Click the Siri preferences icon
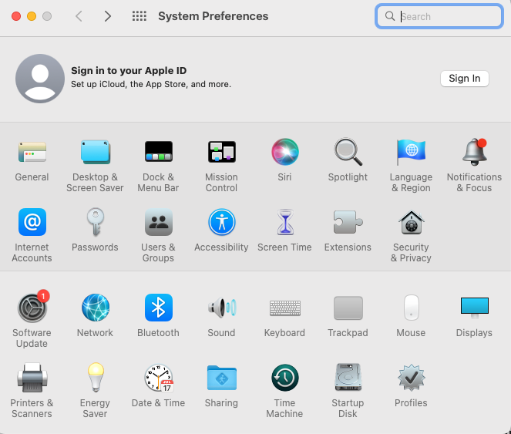The image size is (511, 434). (284, 153)
